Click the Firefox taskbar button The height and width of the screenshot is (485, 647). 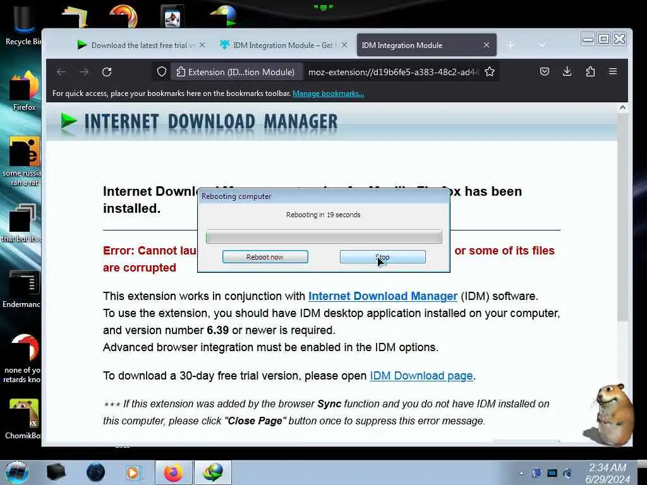click(173, 472)
